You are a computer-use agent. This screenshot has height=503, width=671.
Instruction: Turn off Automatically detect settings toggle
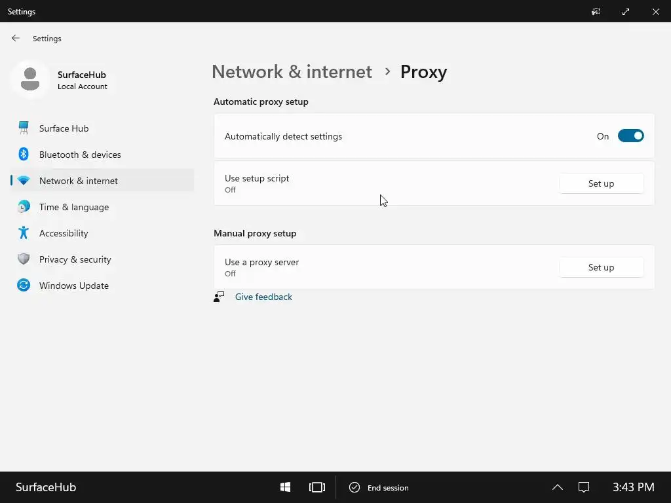630,136
